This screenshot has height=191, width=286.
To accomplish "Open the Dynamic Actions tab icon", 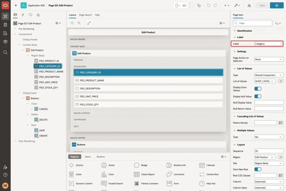I will pos(23,15).
